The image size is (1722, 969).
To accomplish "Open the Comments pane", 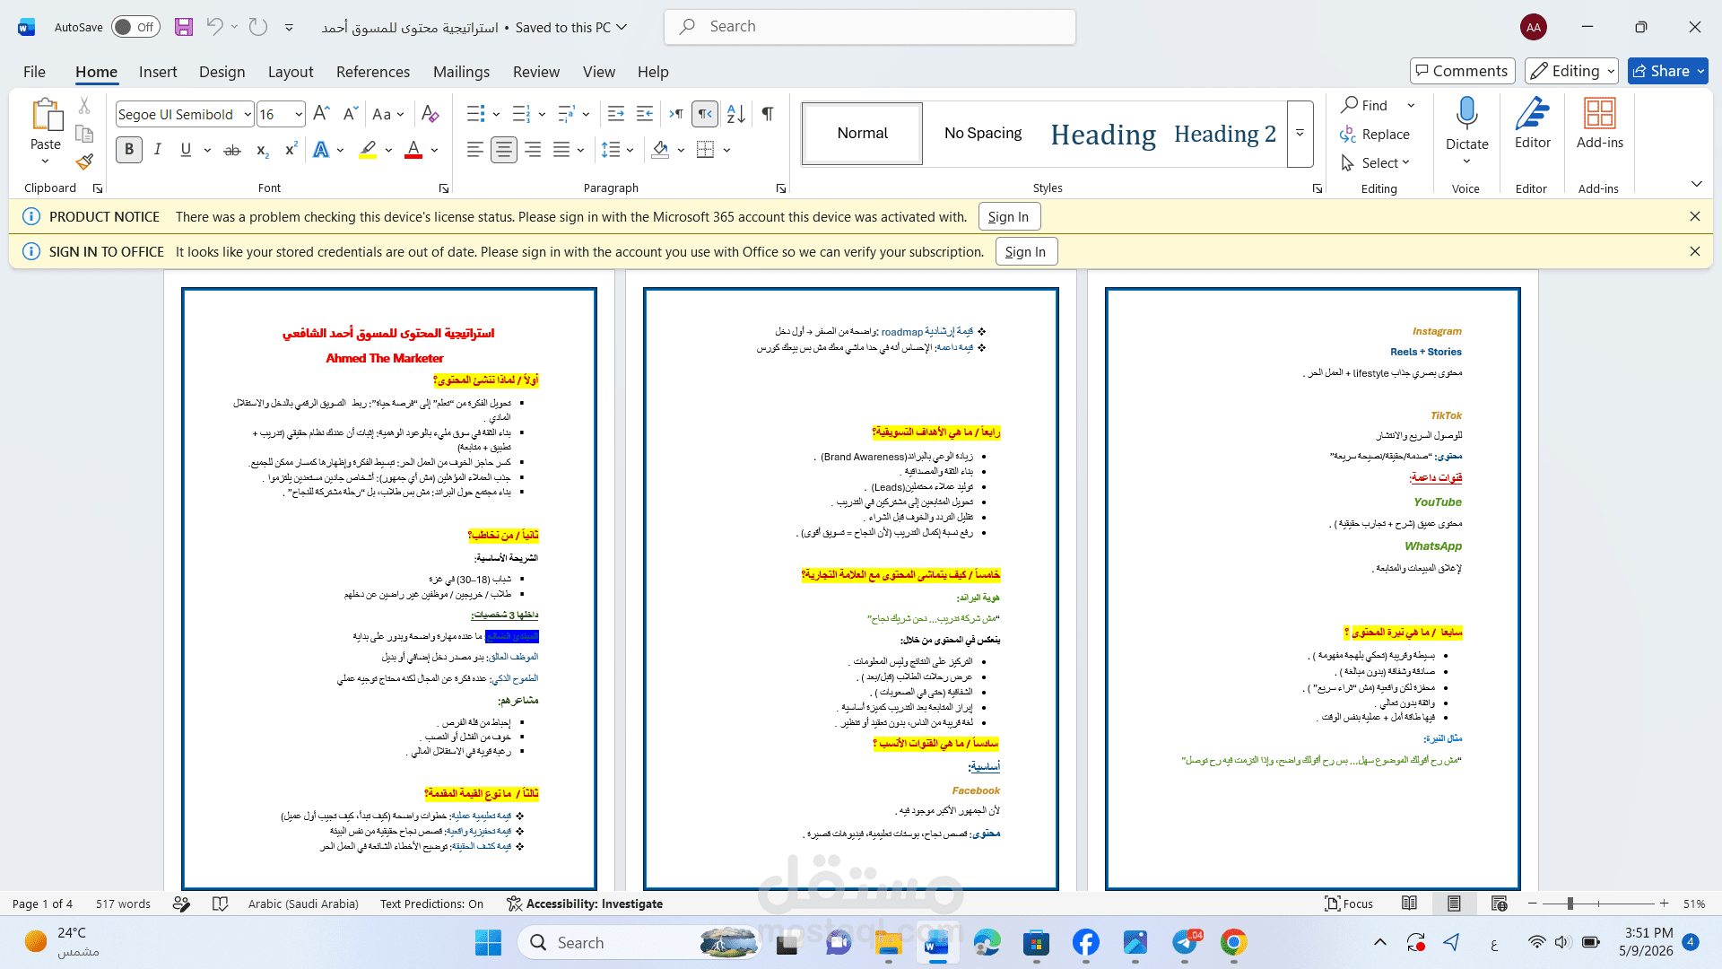I will [1462, 71].
